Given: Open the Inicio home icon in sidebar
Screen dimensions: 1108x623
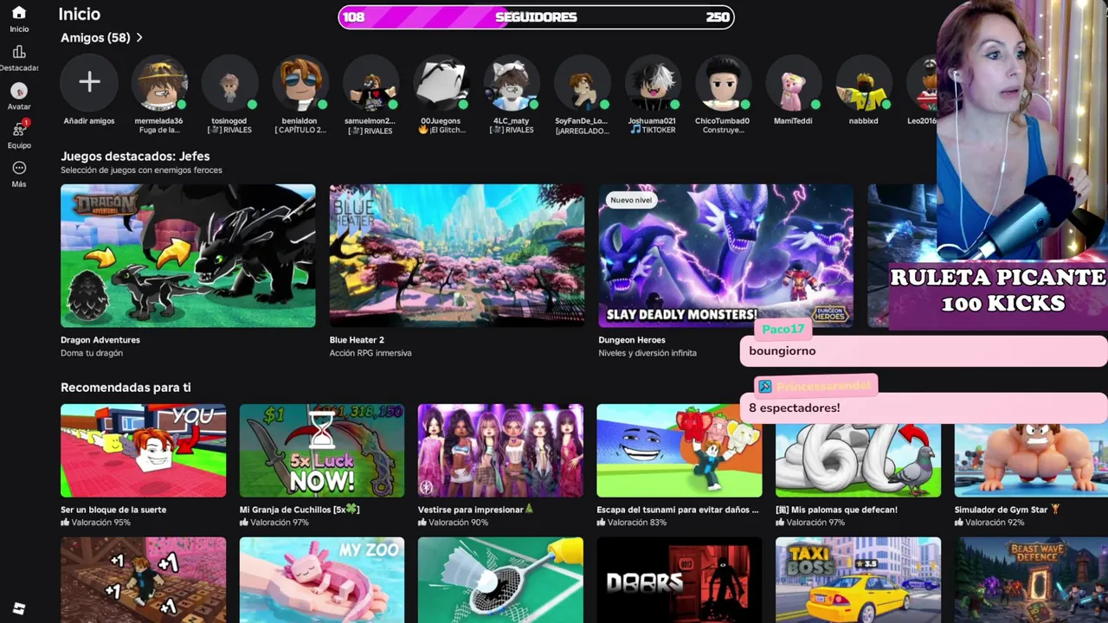Looking at the screenshot, I should pos(19,13).
